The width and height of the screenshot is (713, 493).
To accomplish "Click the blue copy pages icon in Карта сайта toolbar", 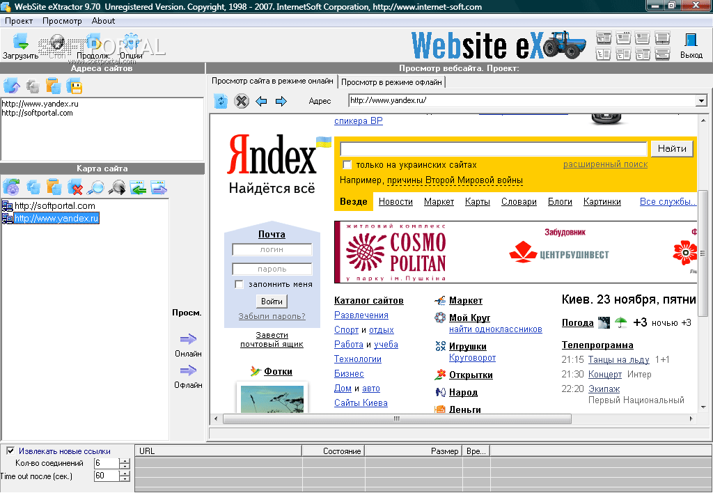I will 33,187.
